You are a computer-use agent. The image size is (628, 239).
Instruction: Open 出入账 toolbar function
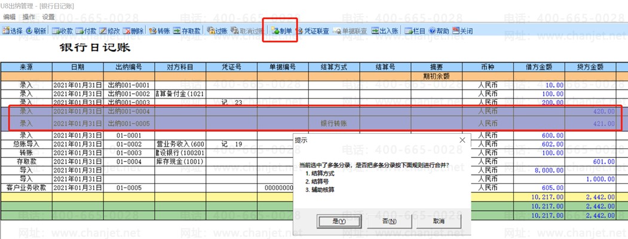click(384, 31)
